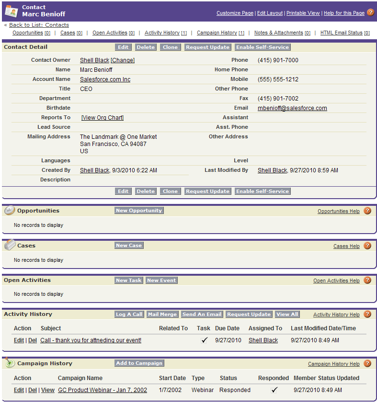Click the Mail Merge button
The height and width of the screenshot is (404, 377).
[x=162, y=314]
